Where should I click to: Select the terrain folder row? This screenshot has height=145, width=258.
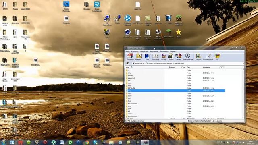point(175,75)
